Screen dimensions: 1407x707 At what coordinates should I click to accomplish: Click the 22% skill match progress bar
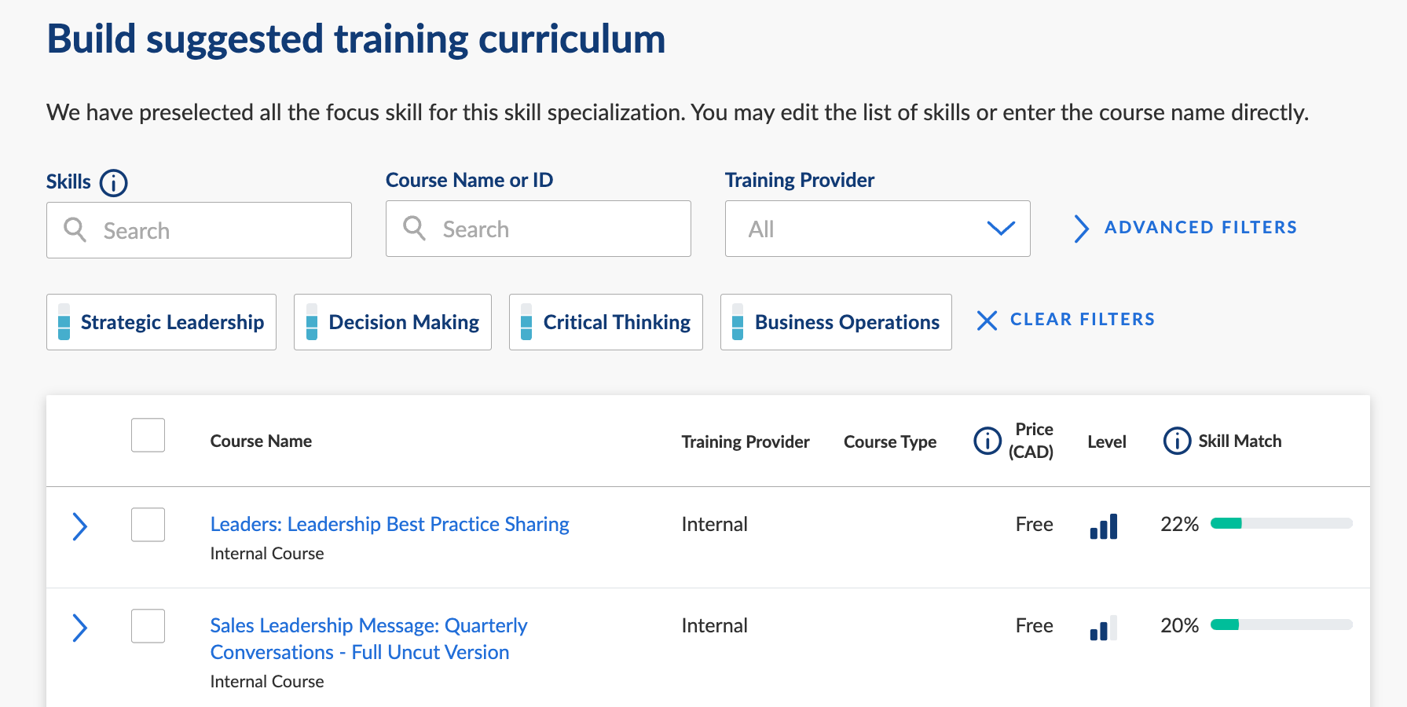[x=1281, y=523]
